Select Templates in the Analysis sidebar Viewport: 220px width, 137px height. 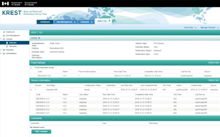pyautogui.click(x=13, y=46)
